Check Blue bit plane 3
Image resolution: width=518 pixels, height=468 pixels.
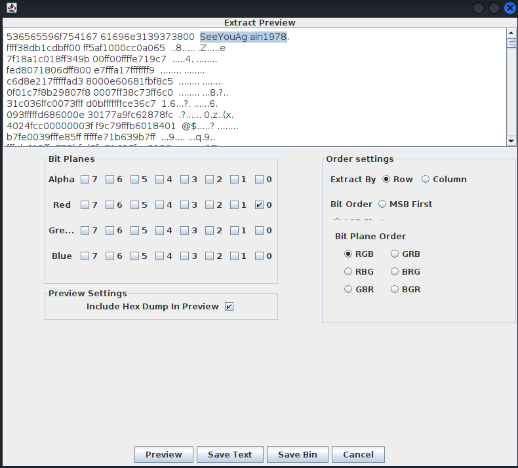pos(184,256)
